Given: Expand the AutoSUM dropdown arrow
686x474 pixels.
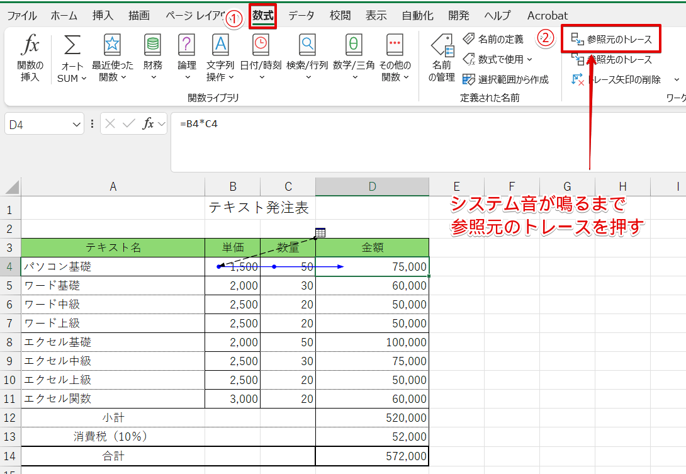Looking at the screenshot, I should pos(84,78).
